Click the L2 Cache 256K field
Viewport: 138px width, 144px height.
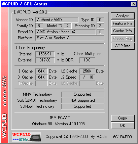coord(87,71)
